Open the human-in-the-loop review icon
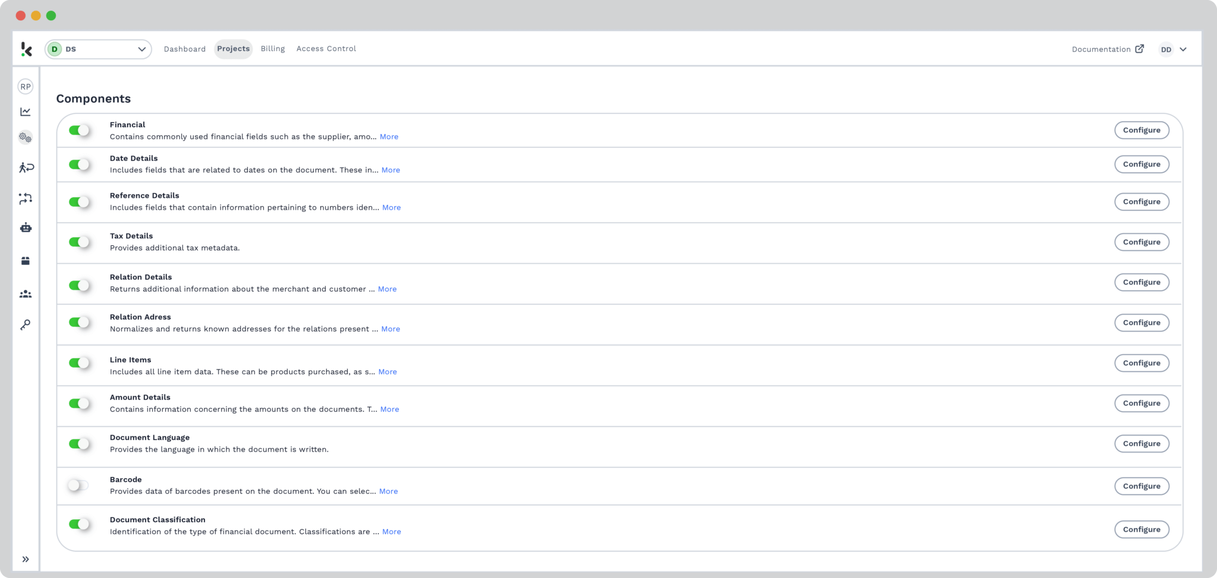The height and width of the screenshot is (578, 1217). tap(26, 168)
